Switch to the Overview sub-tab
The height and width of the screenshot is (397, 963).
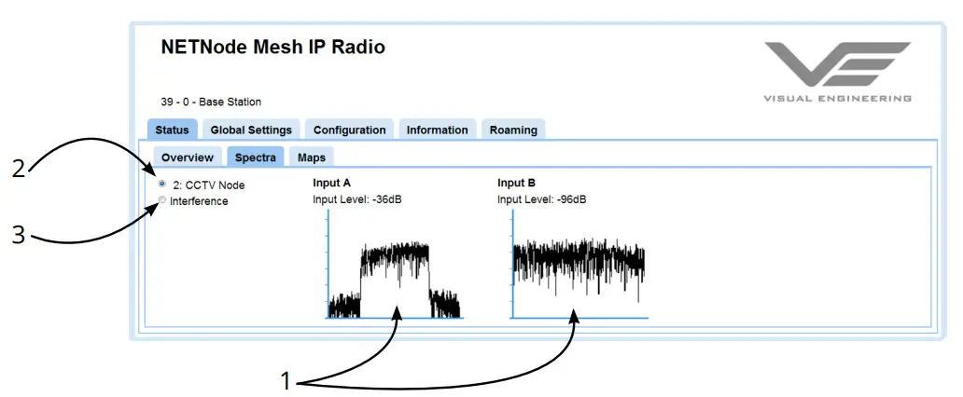(188, 157)
